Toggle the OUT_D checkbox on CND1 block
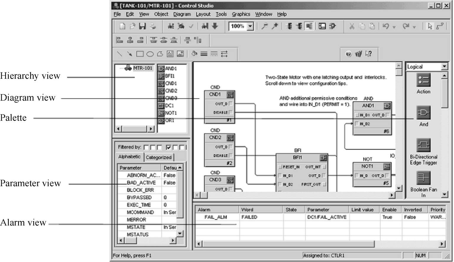454x262 pixels. coord(231,104)
